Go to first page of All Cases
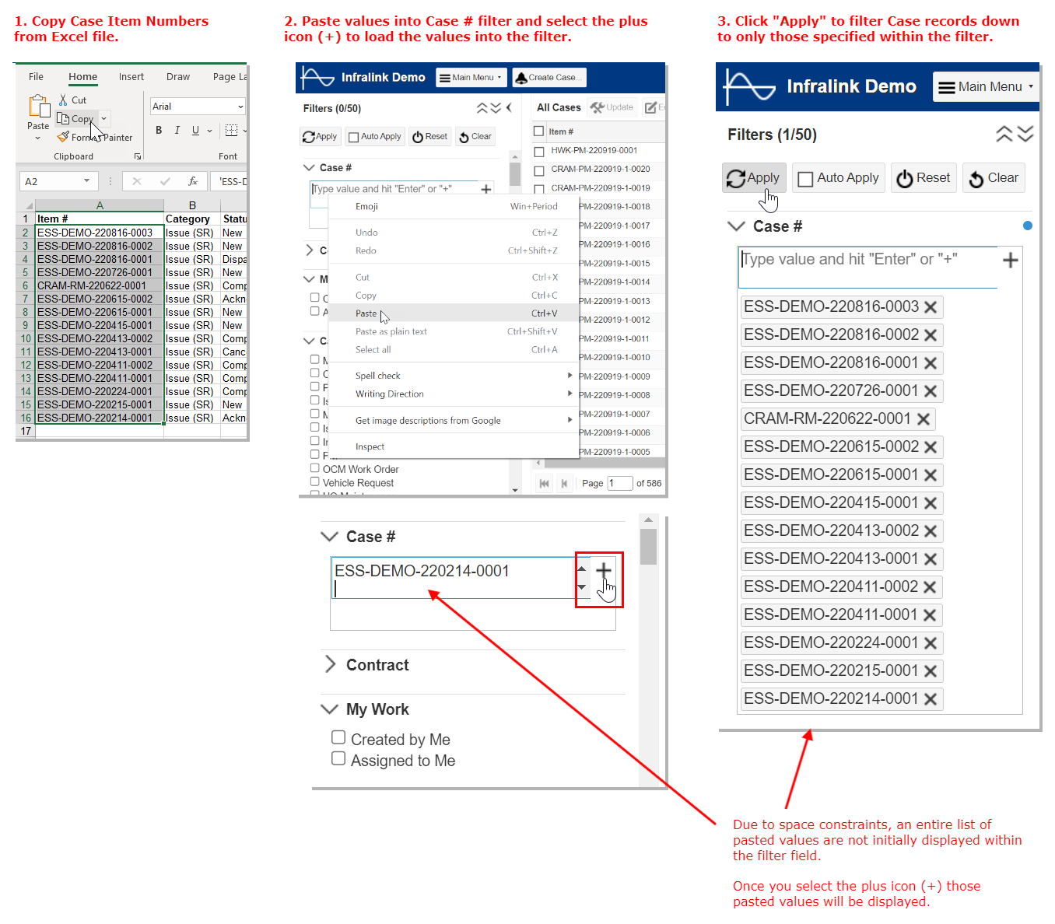Viewport: 1055px width, 924px height. point(544,483)
